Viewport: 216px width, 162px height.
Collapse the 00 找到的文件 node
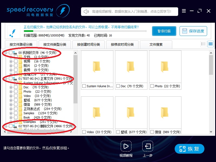coord(5,53)
